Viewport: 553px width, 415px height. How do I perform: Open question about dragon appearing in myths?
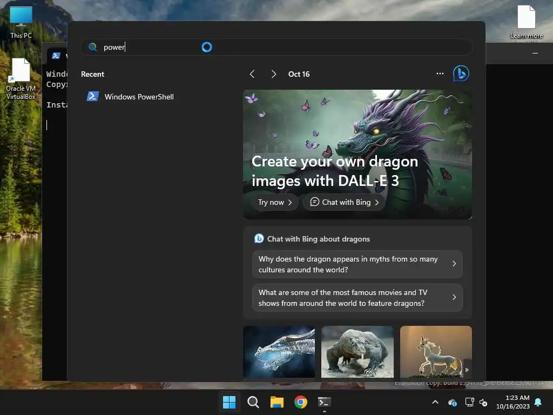point(358,264)
